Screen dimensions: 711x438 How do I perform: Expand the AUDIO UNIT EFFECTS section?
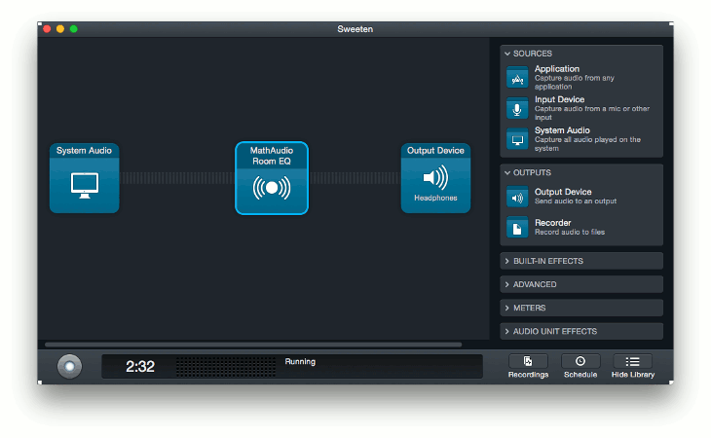tap(581, 332)
